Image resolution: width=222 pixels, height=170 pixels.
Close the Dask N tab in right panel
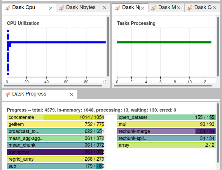(x=143, y=8)
